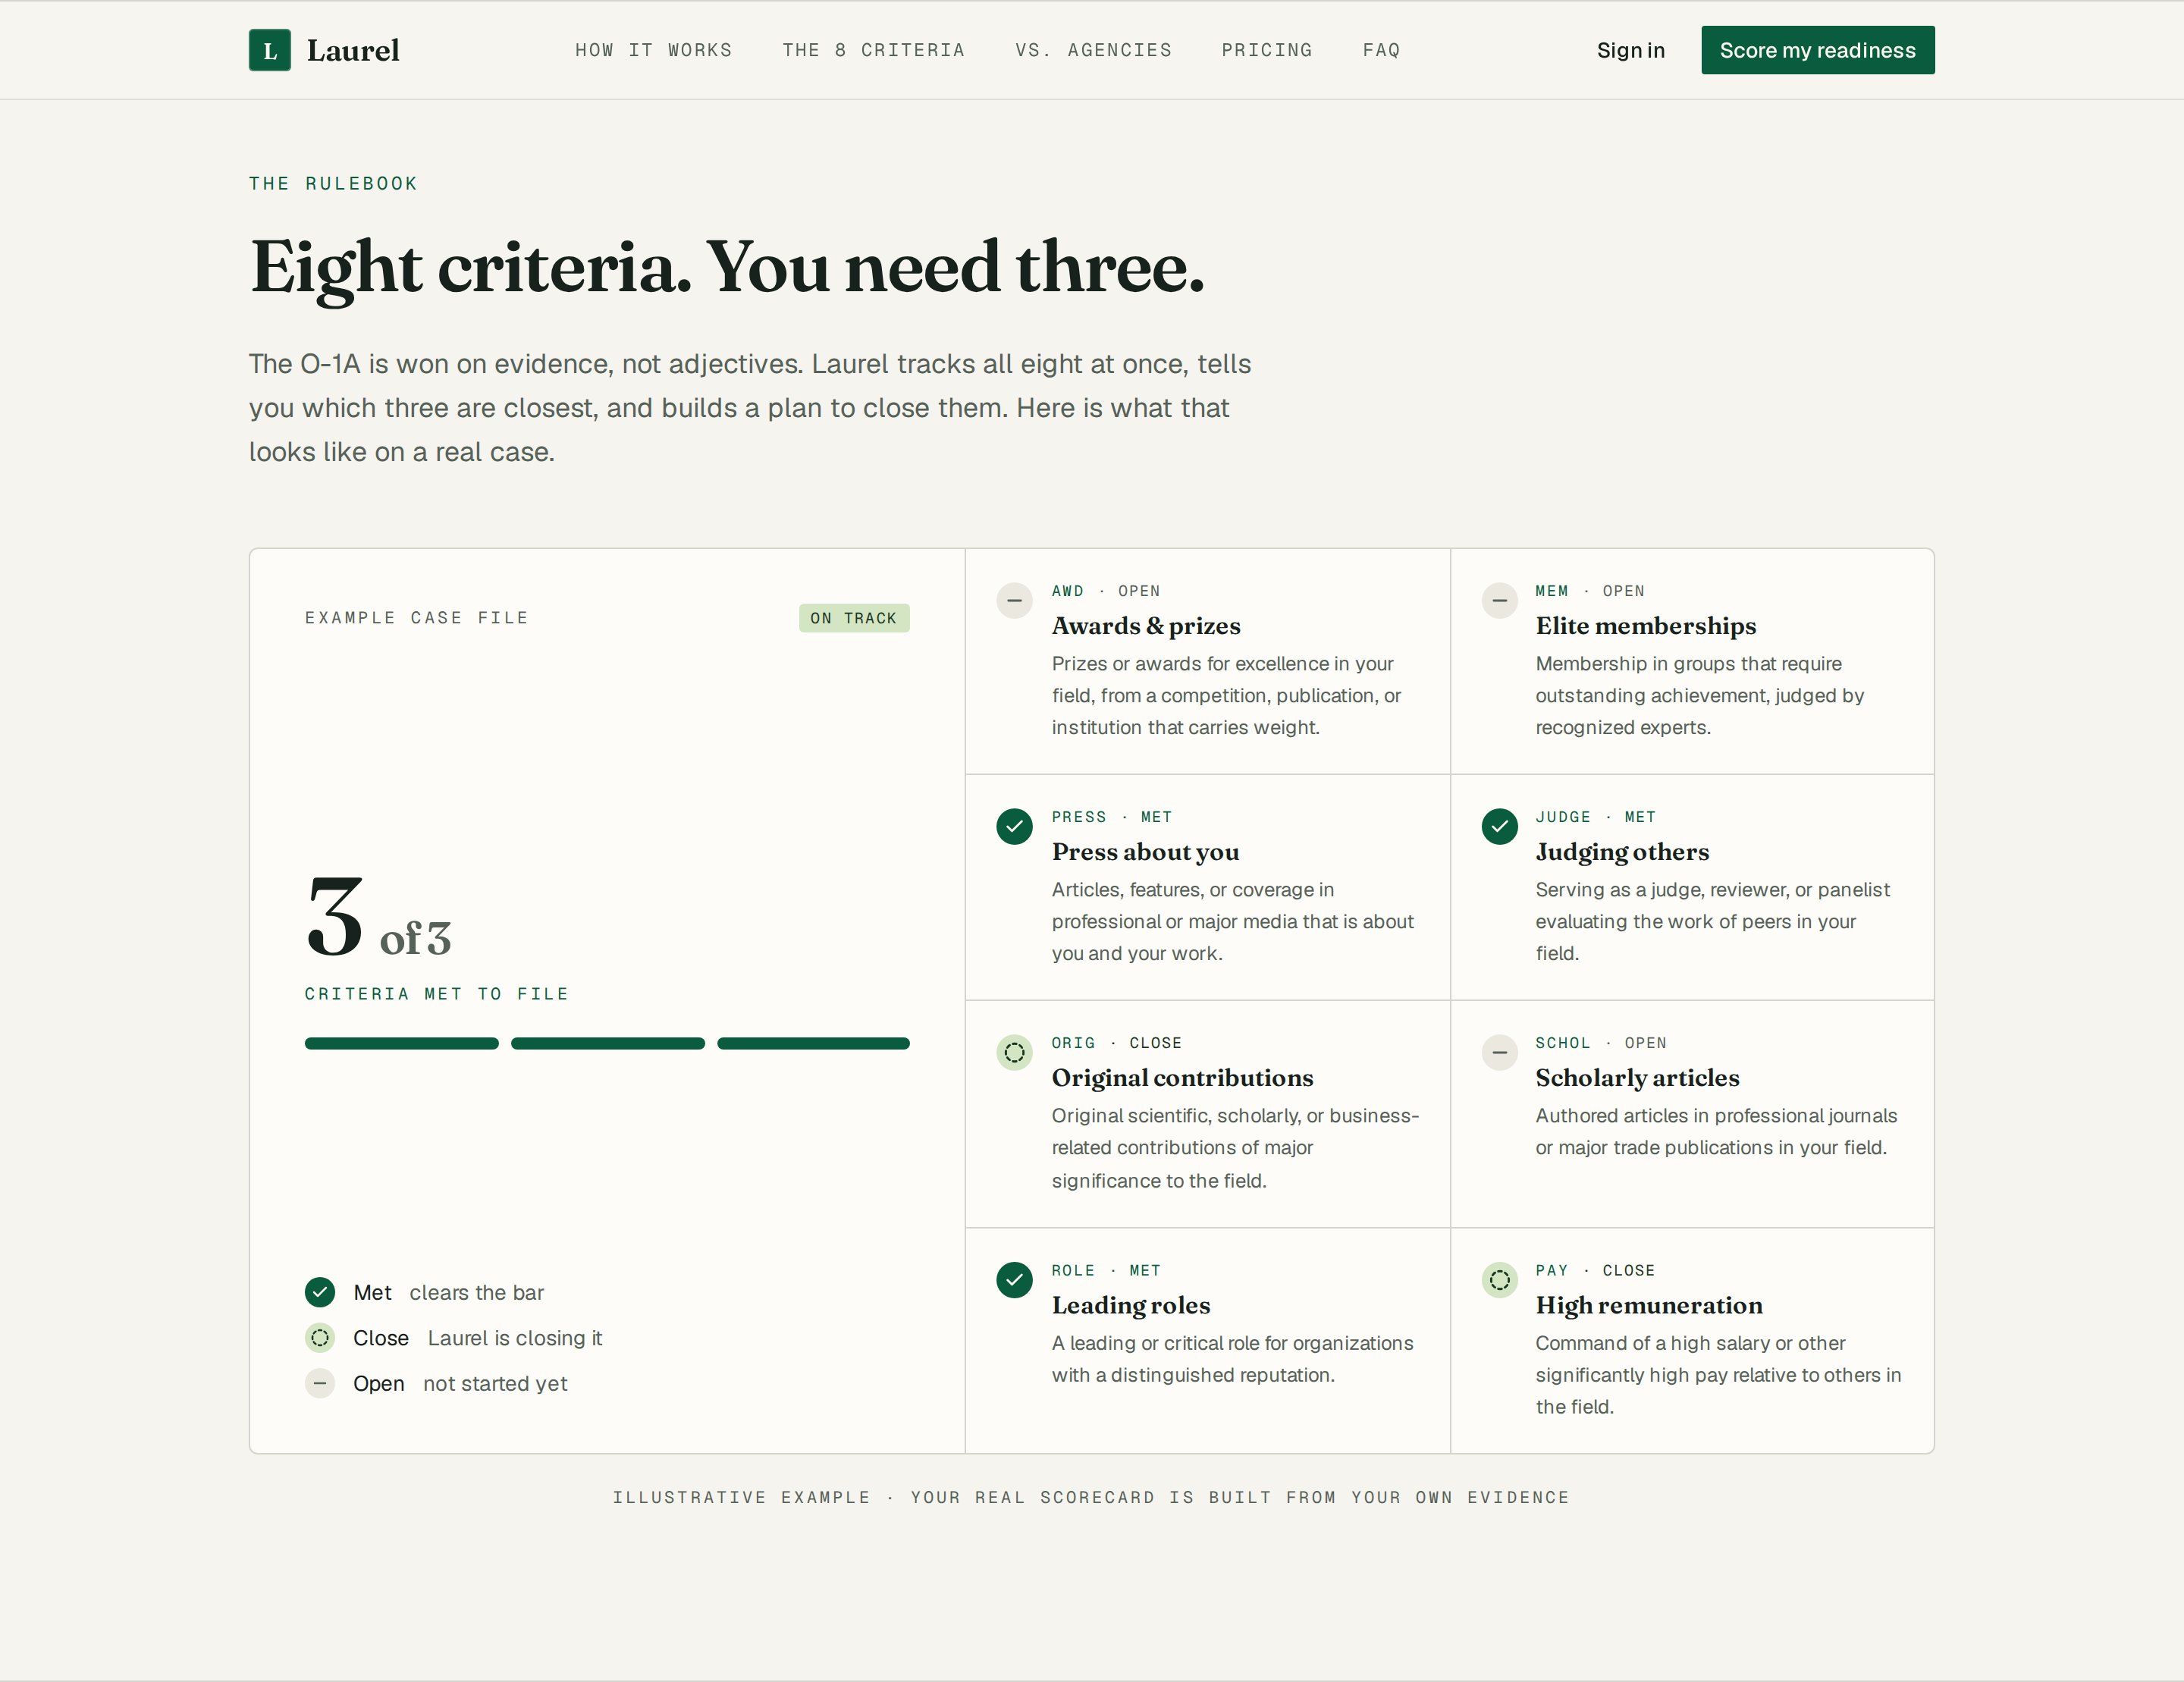Click the AWD · OPEN label
Image resolution: width=2184 pixels, height=1682 pixels.
point(1105,591)
